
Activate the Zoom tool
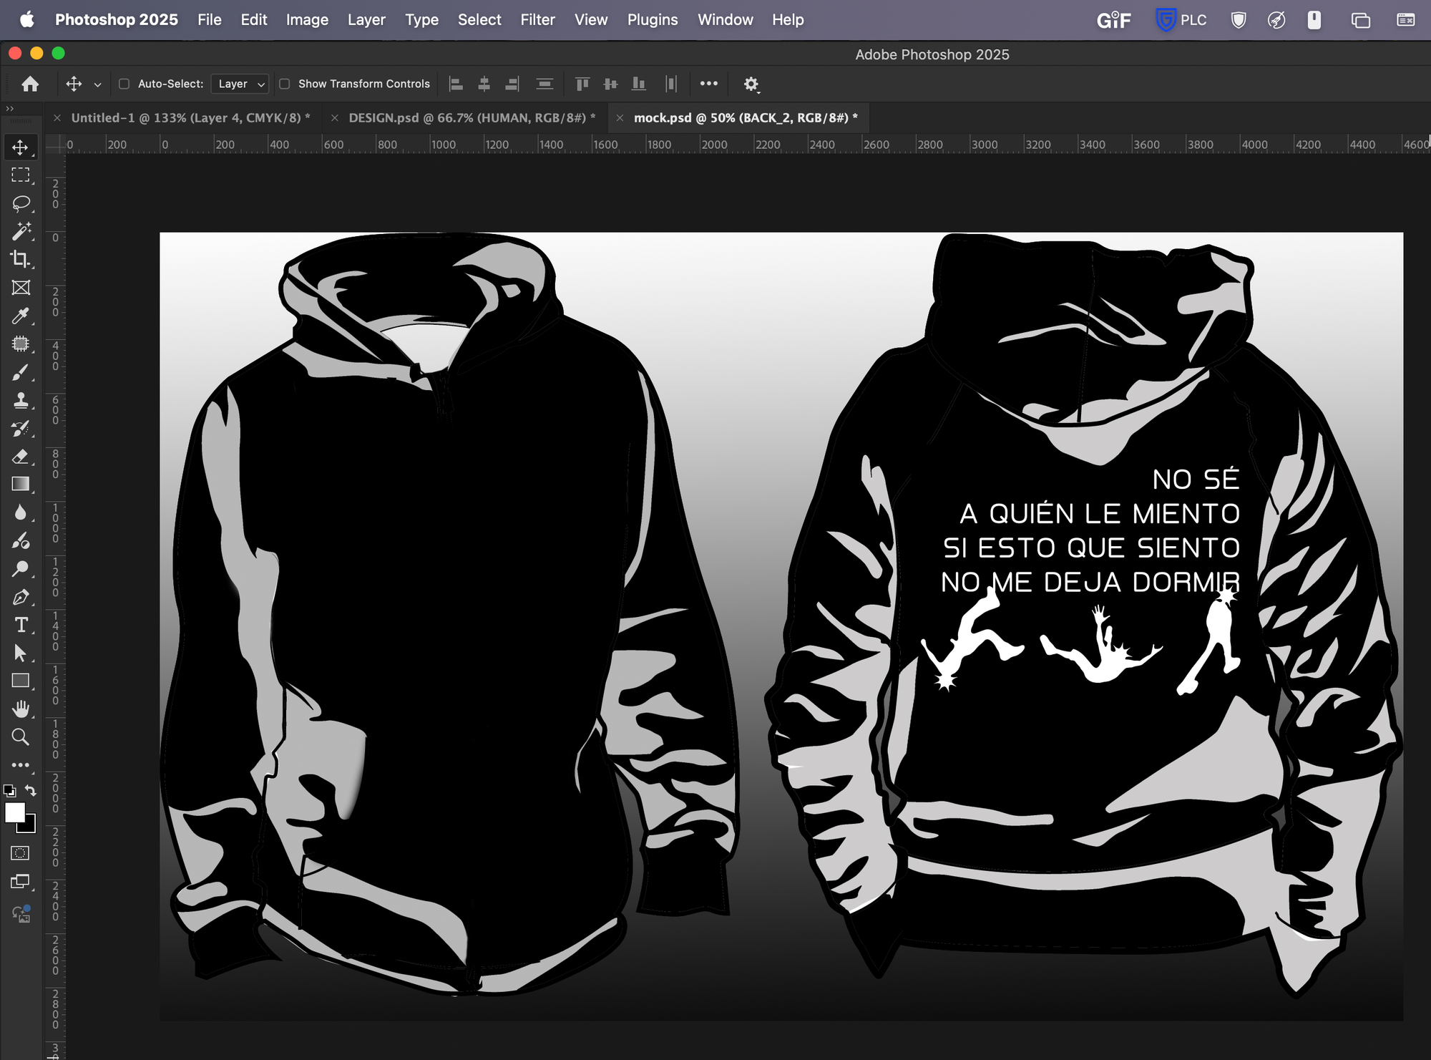21,736
